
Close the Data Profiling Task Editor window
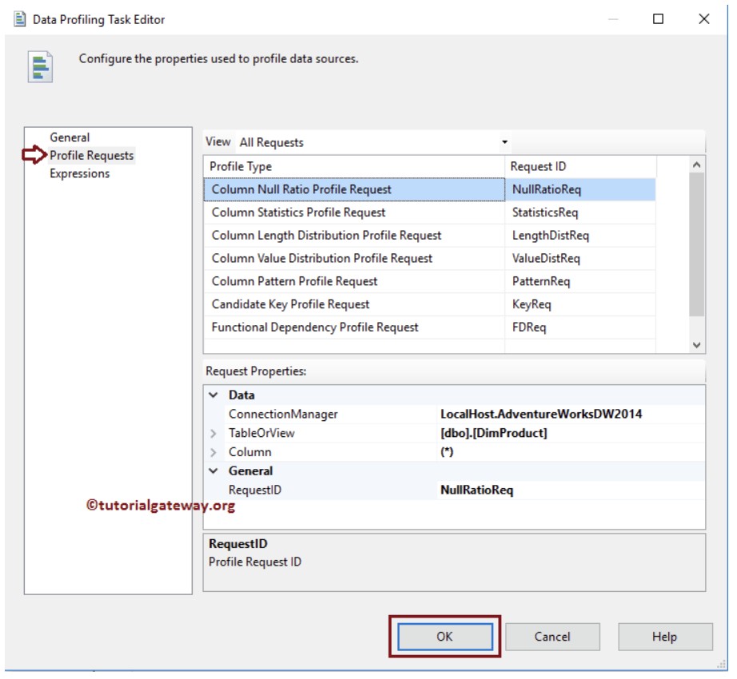703,19
